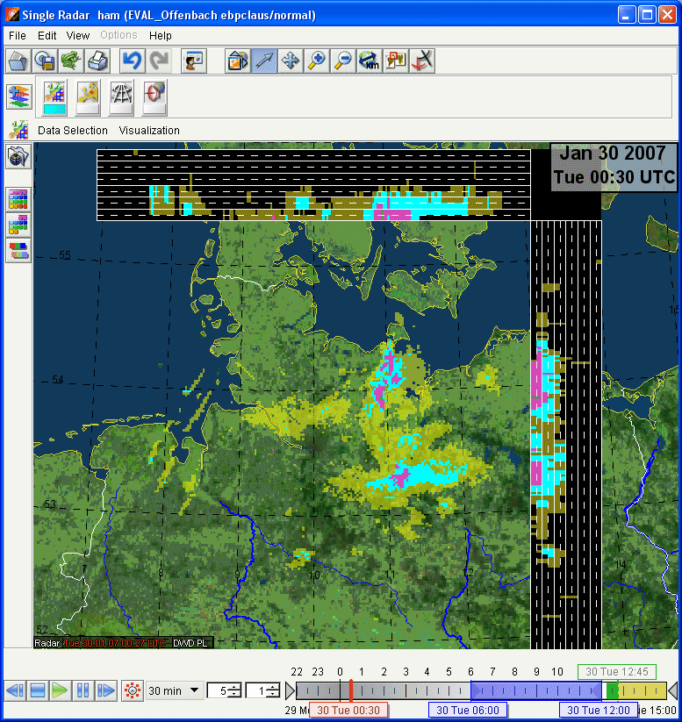Open the Visualization menu
The height and width of the screenshot is (722, 682).
click(149, 131)
